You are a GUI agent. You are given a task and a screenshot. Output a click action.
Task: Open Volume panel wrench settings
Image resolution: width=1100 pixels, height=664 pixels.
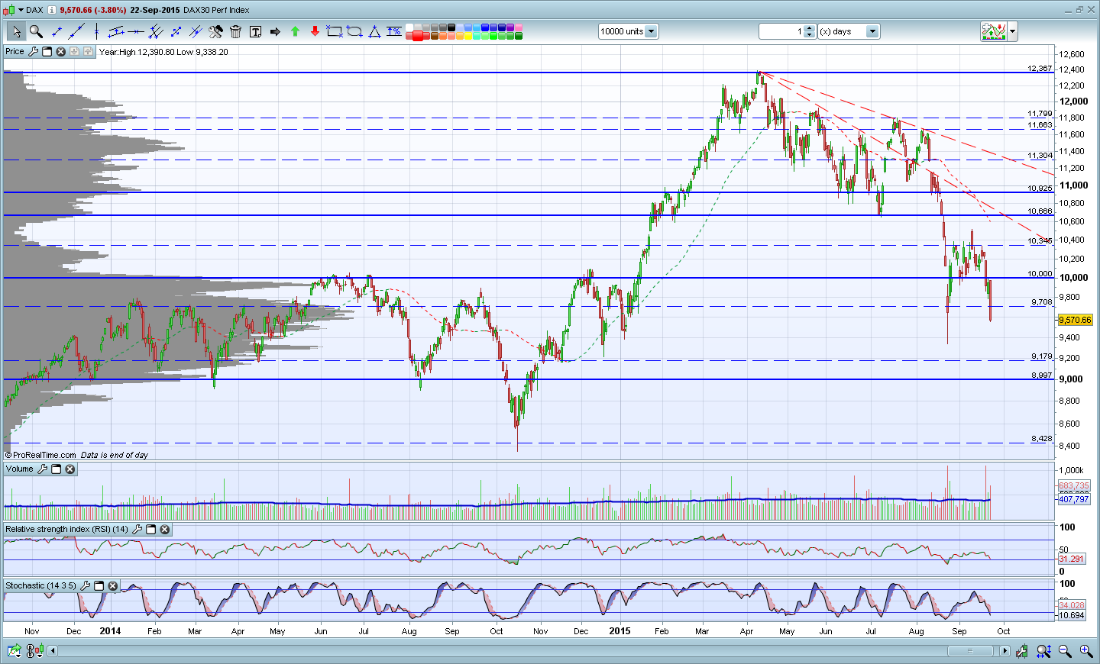point(42,469)
